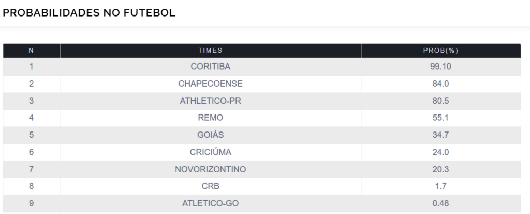Click the 0.48 probability cell
The image size is (530, 214).
440,203
